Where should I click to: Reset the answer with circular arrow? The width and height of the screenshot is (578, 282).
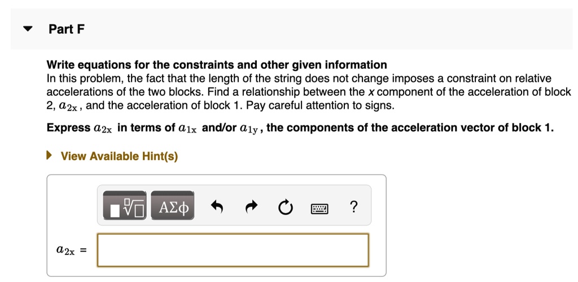pyautogui.click(x=286, y=208)
